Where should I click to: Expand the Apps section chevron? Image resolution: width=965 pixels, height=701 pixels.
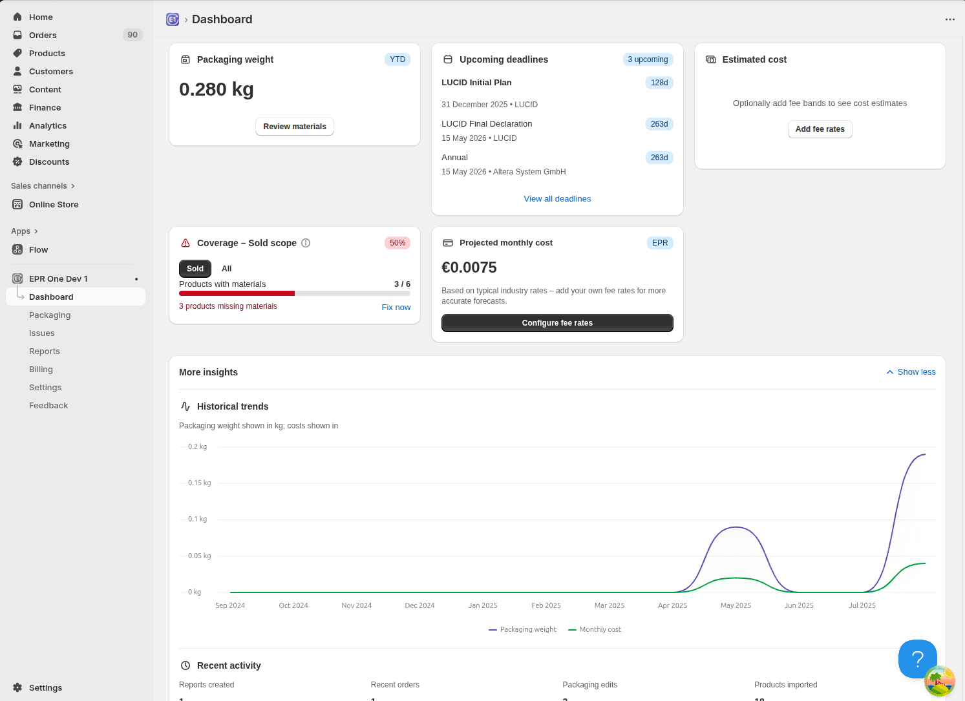pos(36,231)
